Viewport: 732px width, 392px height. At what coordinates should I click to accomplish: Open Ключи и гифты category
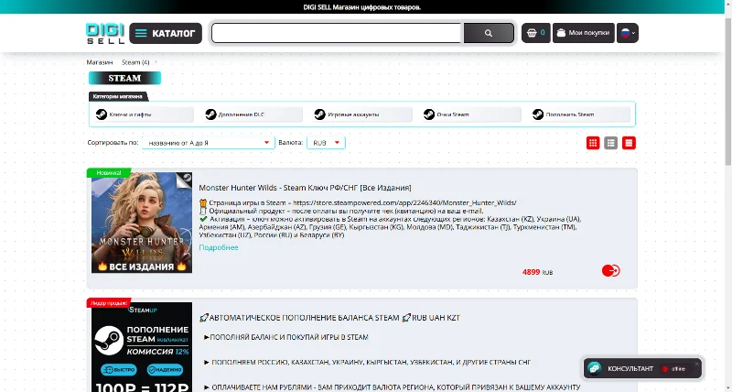144,114
